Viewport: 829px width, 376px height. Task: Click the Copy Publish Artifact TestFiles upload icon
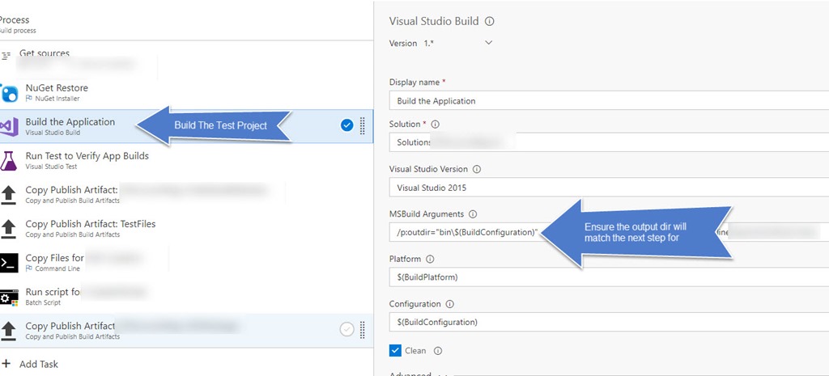[x=10, y=229]
